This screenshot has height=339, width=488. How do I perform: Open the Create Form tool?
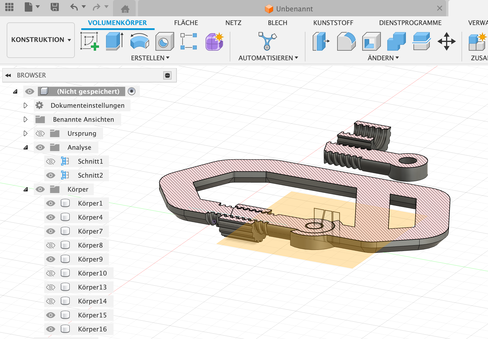[x=215, y=41]
